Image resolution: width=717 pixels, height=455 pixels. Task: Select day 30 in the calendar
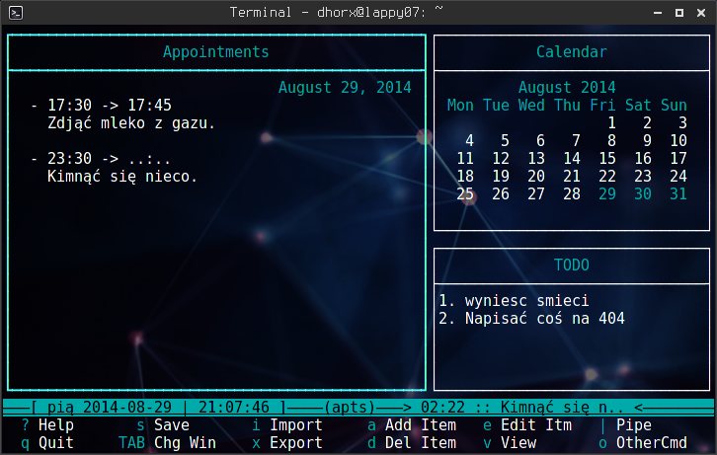[x=643, y=194]
